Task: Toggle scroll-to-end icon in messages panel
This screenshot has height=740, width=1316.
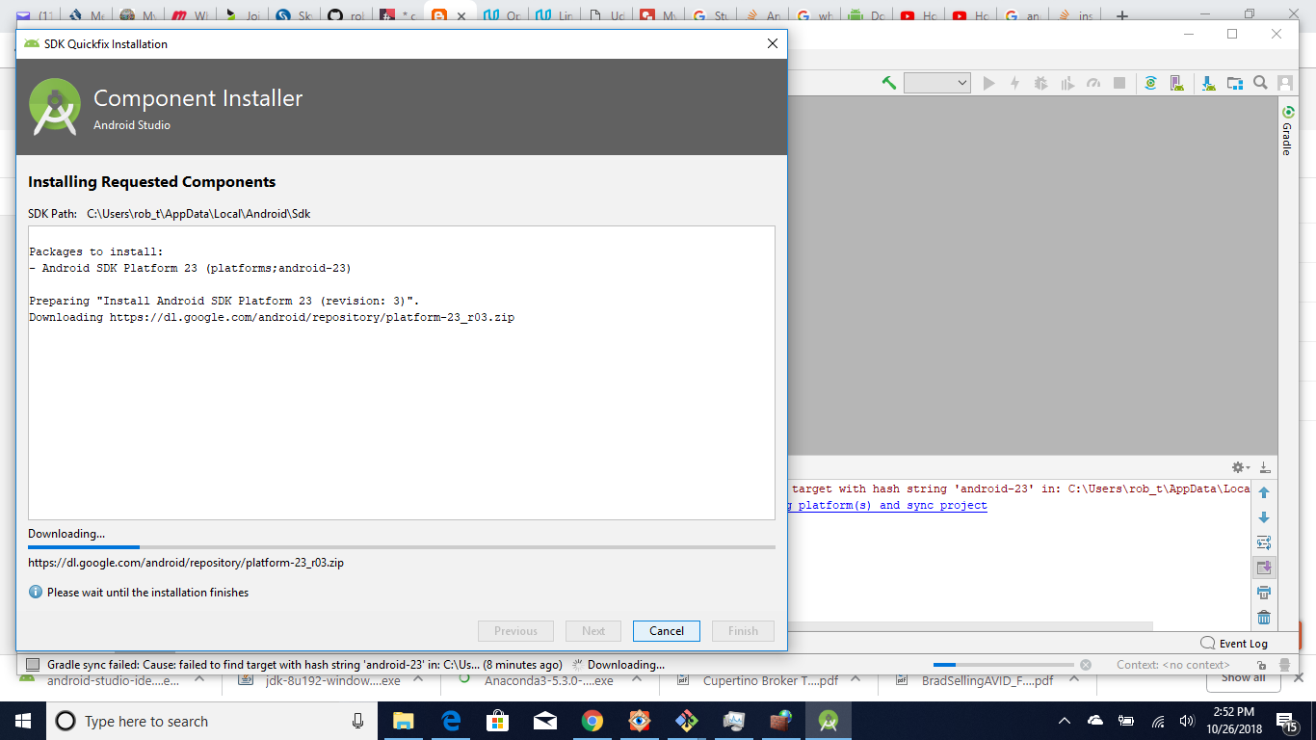Action: pyautogui.click(x=1264, y=568)
